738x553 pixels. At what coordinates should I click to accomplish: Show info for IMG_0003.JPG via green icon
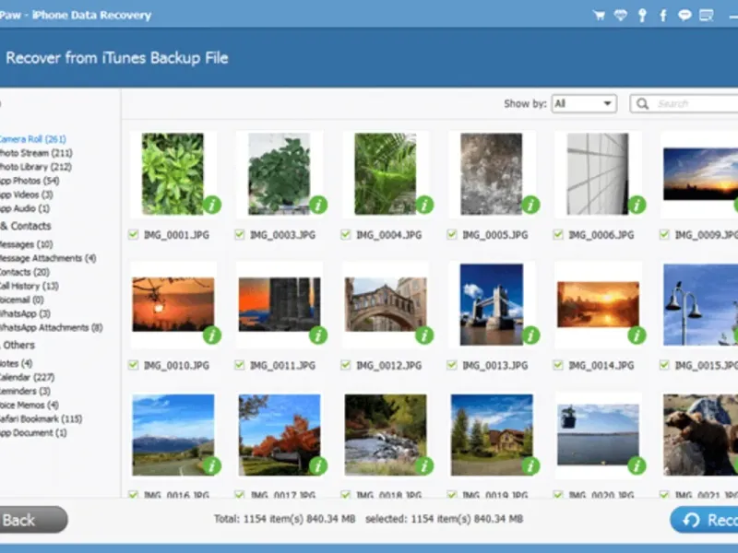pyautogui.click(x=318, y=205)
